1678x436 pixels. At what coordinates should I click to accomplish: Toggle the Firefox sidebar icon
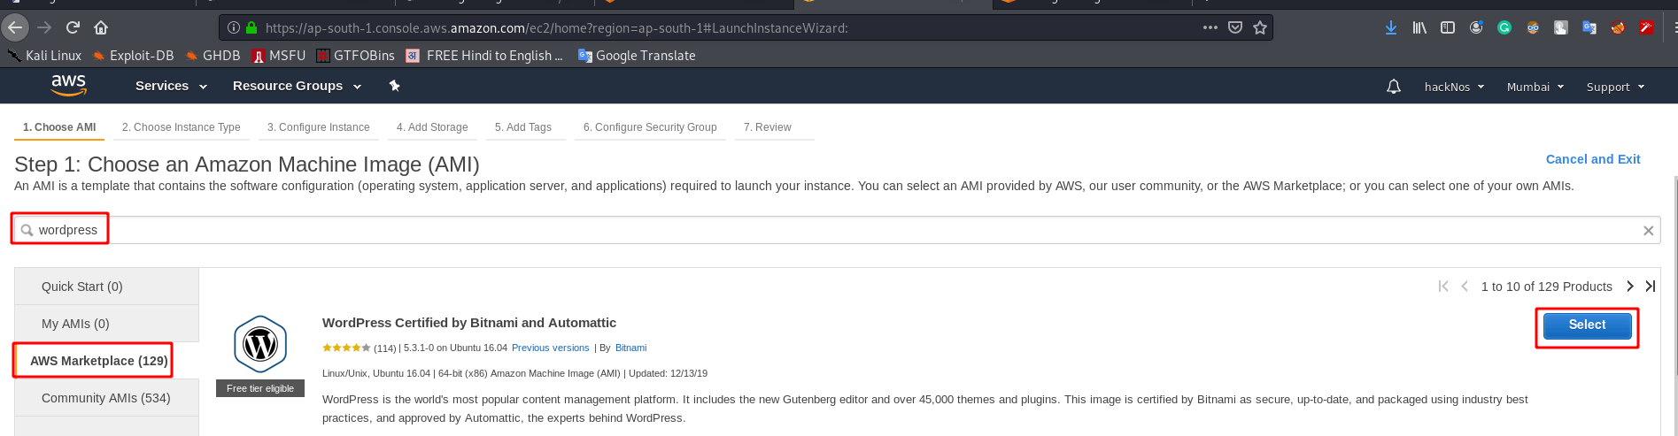1448,27
